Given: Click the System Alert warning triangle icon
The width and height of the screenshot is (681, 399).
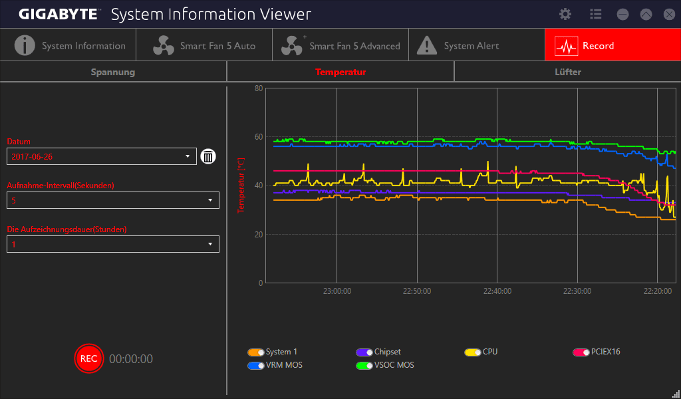Looking at the screenshot, I should tap(427, 45).
